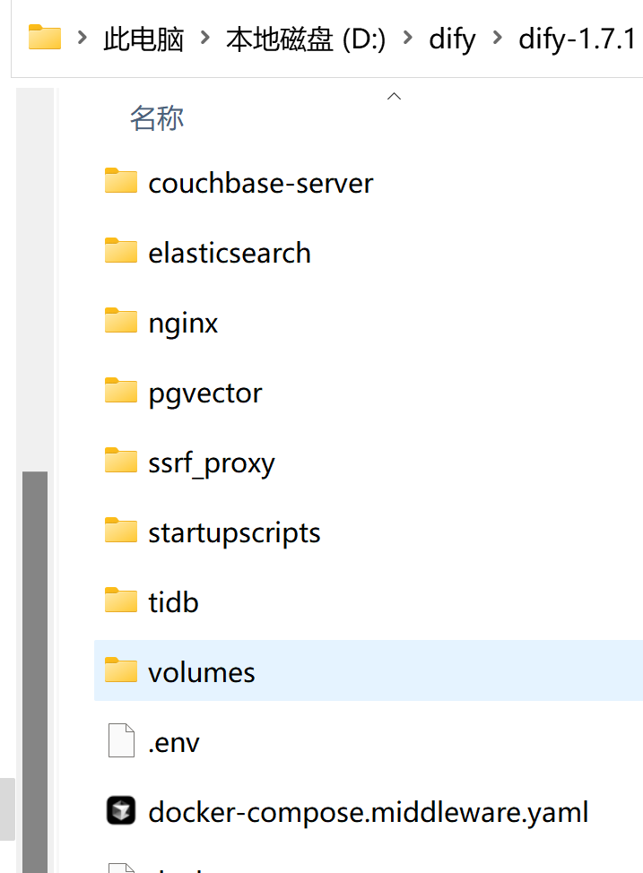The height and width of the screenshot is (873, 643).
Task: Expand the chevron after 此电脑
Action: [x=205, y=38]
